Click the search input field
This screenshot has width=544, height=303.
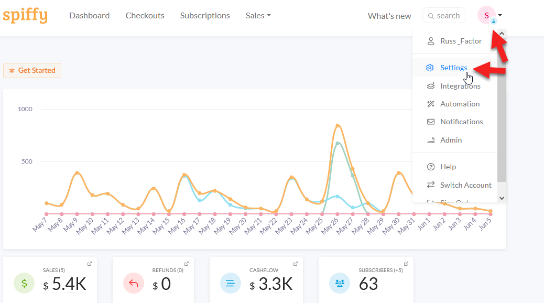coord(444,16)
